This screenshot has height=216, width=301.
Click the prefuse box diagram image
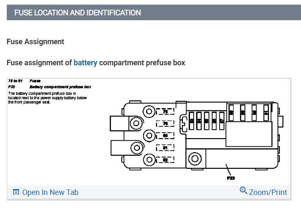149,132
